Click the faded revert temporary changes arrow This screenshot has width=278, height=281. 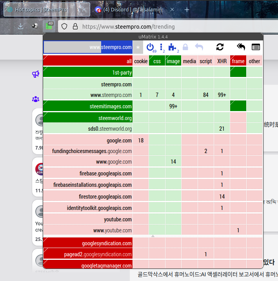coord(199,47)
